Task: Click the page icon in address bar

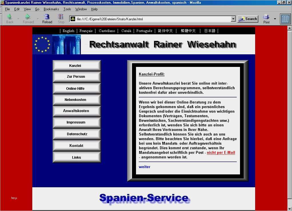Action: [x=73, y=19]
